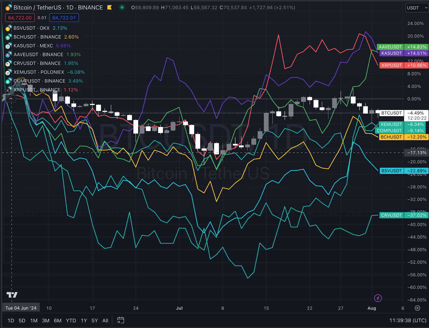Click the purple lightning bolt icon
The width and height of the screenshot is (429, 328).
click(378, 298)
